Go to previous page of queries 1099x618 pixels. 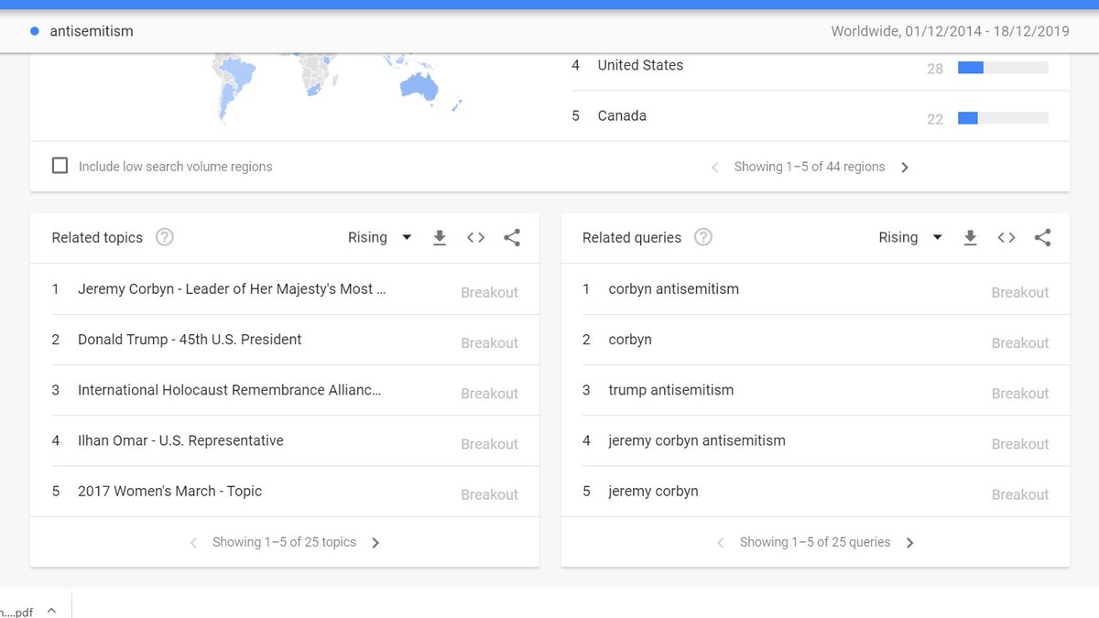(x=721, y=543)
